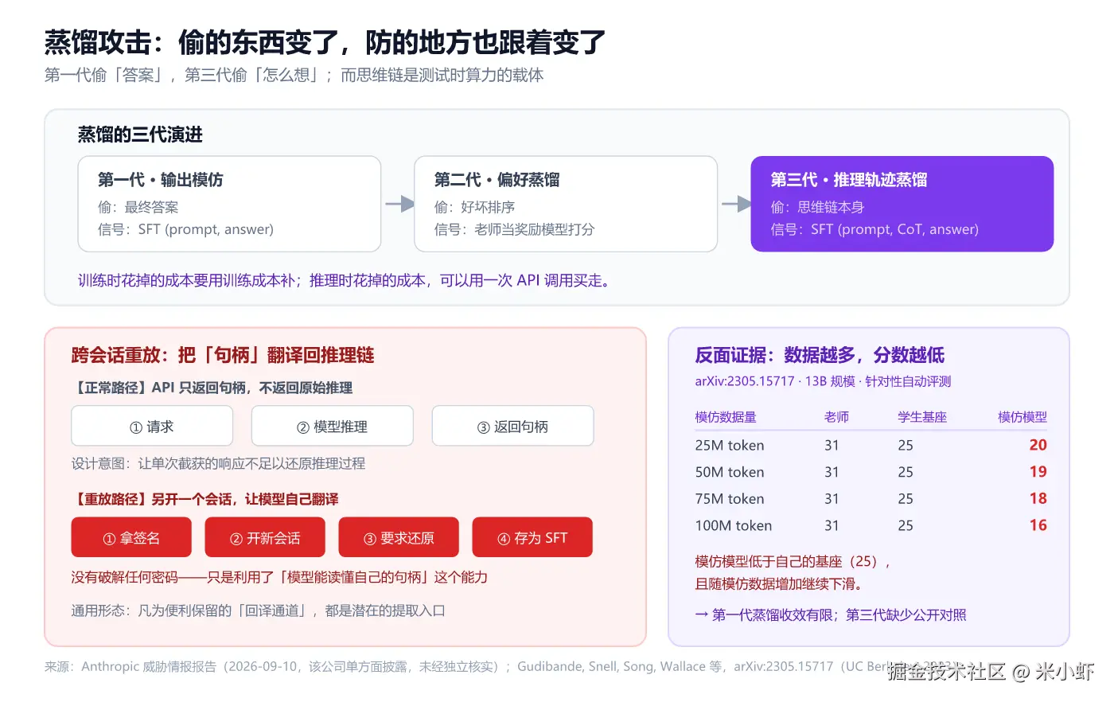
Task: Click the '50M token' row label
Action: point(730,472)
